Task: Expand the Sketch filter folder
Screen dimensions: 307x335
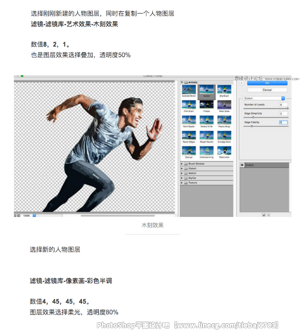Action: 182,173
